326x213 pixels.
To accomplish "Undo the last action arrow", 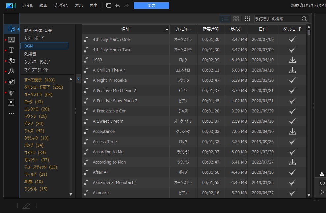I will 118,6.
